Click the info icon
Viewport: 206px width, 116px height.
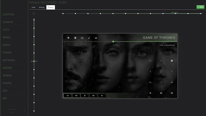click(x=172, y=61)
